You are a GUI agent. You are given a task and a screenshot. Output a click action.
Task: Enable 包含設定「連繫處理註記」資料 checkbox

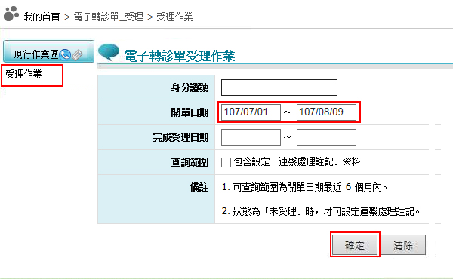point(226,162)
